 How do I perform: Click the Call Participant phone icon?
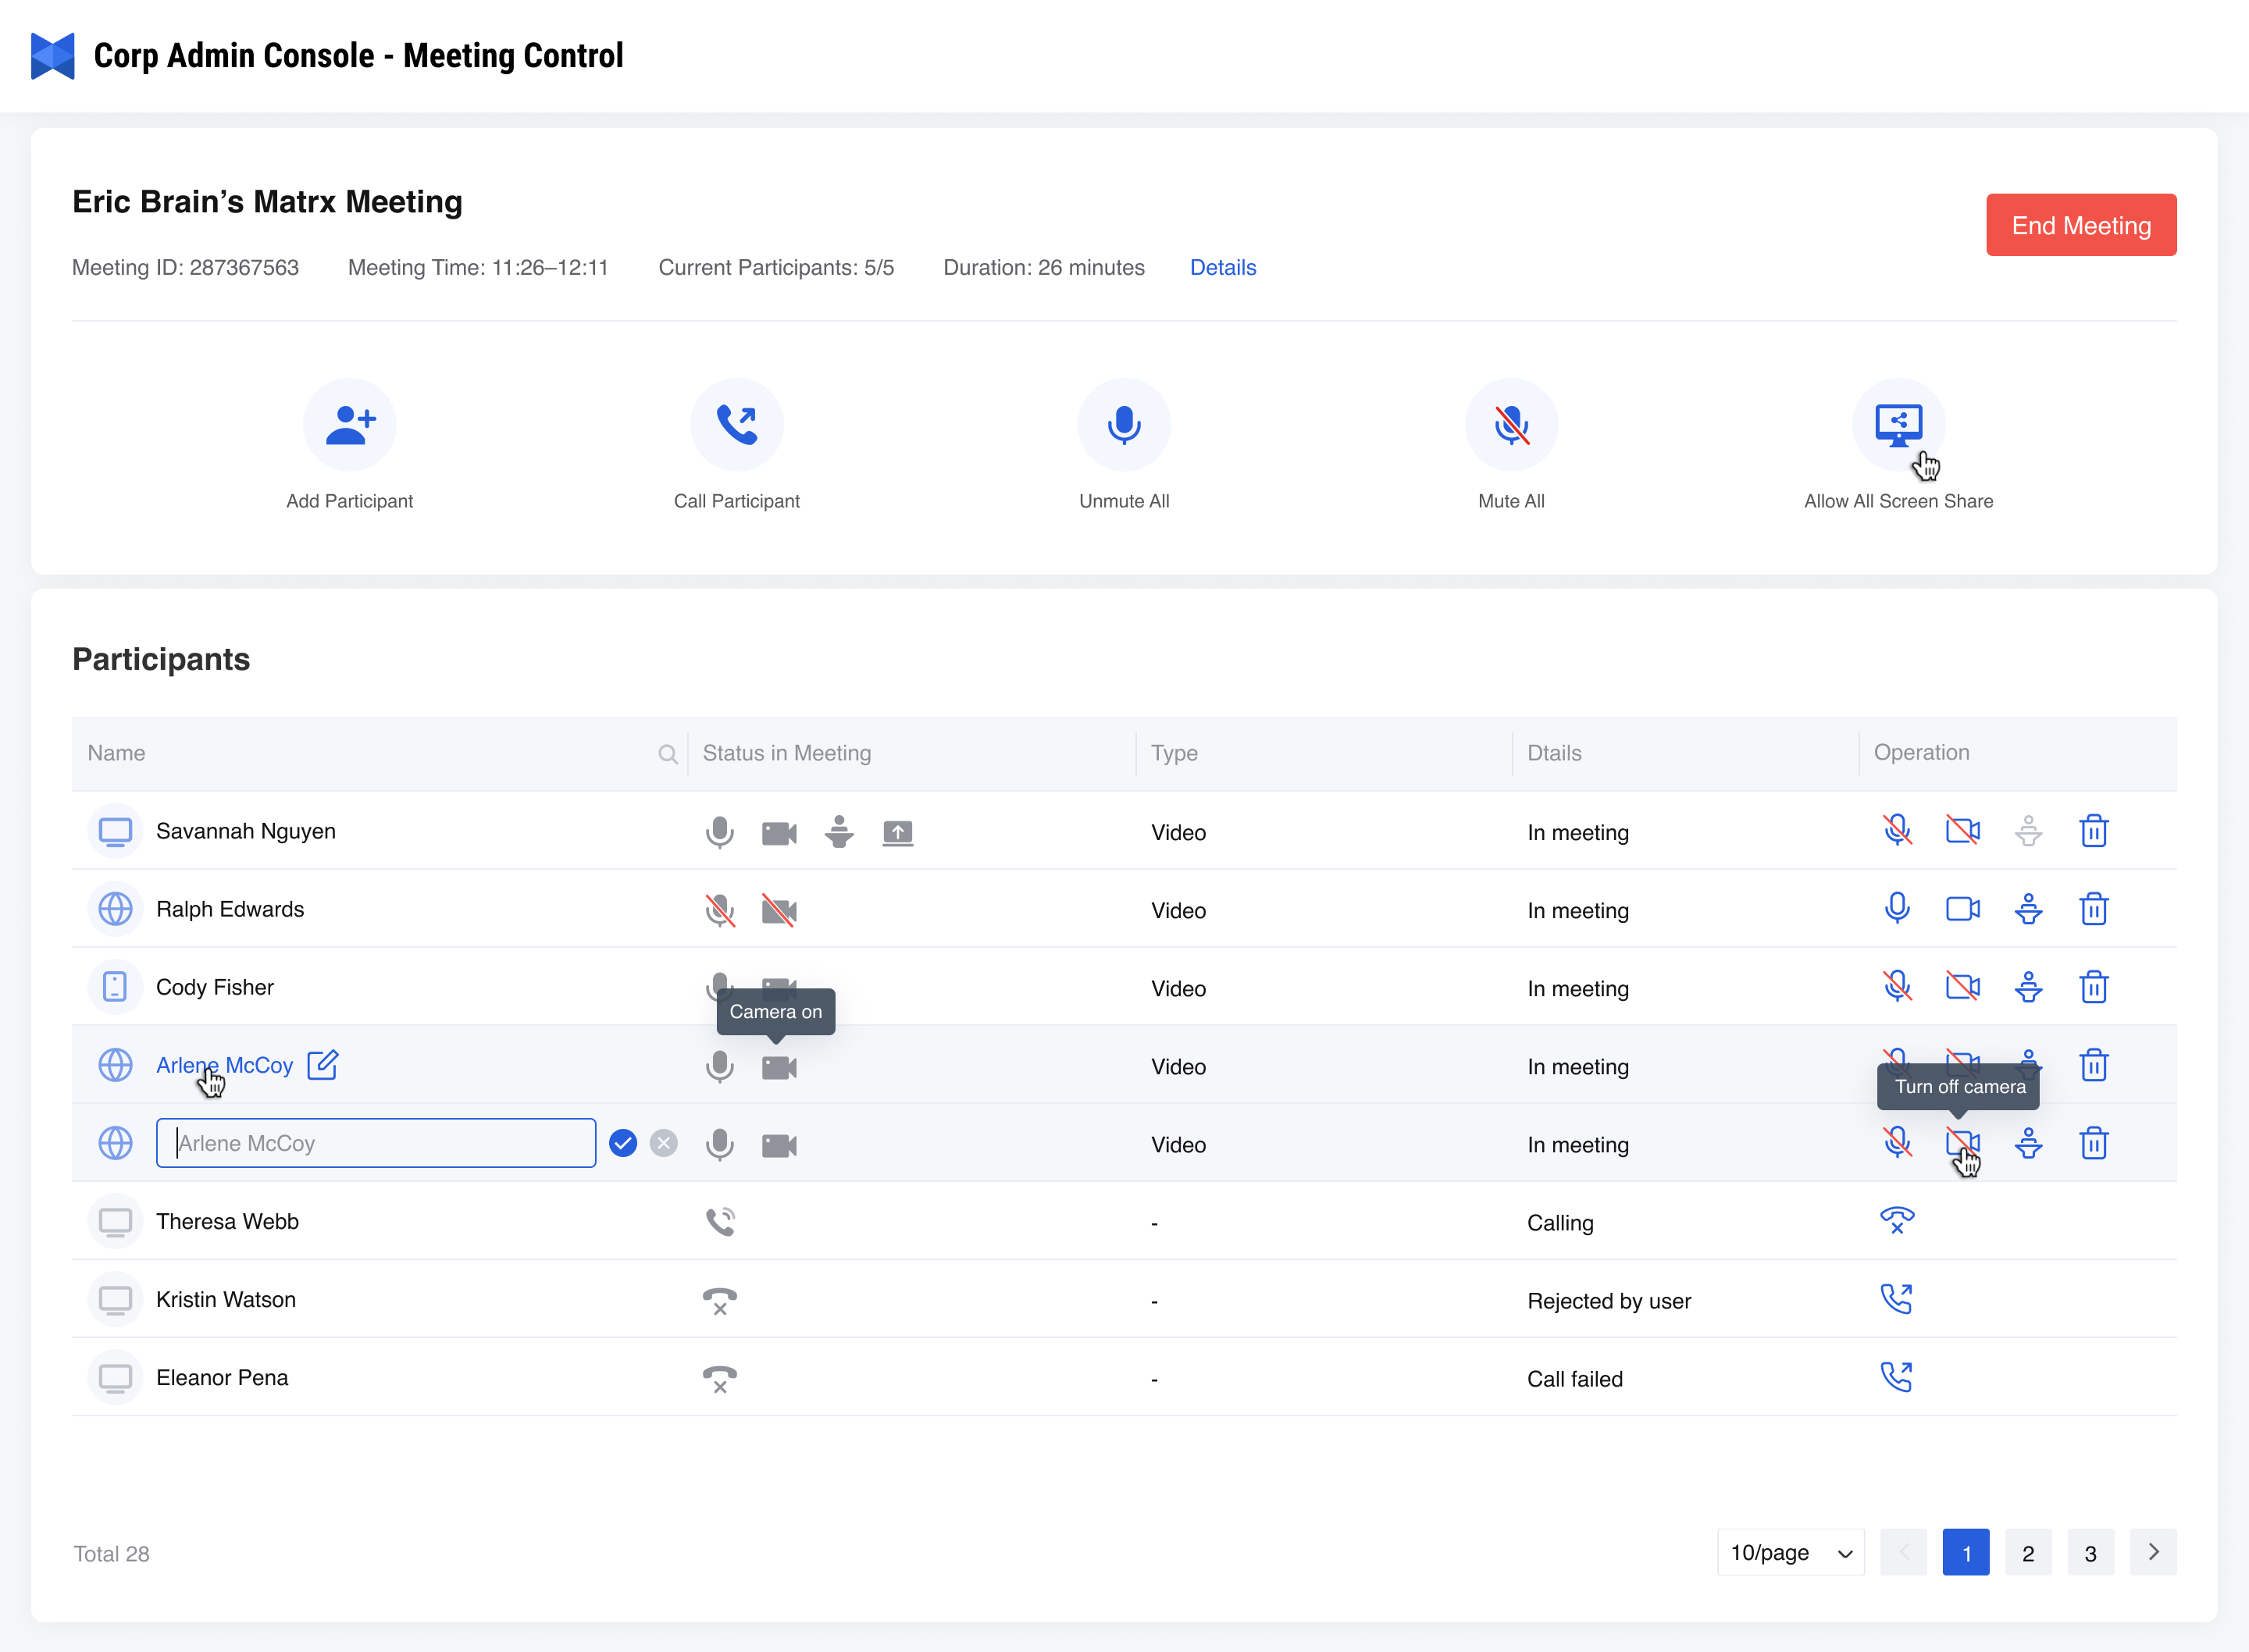pos(736,425)
